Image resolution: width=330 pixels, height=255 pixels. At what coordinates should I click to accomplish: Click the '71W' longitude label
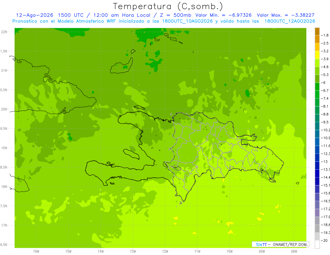coord(197,251)
